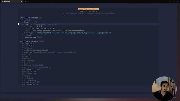Open the typescript-language-server homepage link
Image resolution: width=180 pixels, height=101 pixels.
coord(74,33)
